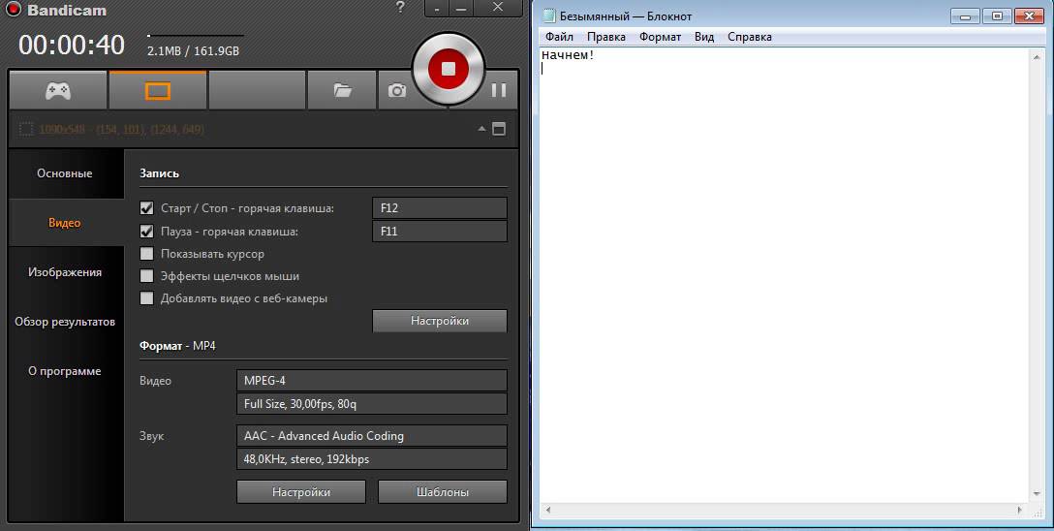1054x531 pixels.
Task: Click the Notepad document icon in title bar
Action: pos(550,16)
